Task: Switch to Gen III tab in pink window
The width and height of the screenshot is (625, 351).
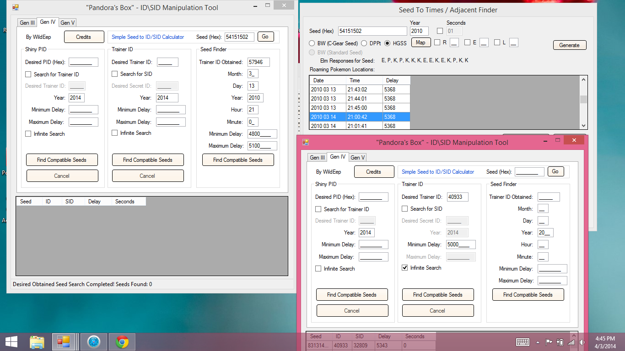Action: point(317,158)
